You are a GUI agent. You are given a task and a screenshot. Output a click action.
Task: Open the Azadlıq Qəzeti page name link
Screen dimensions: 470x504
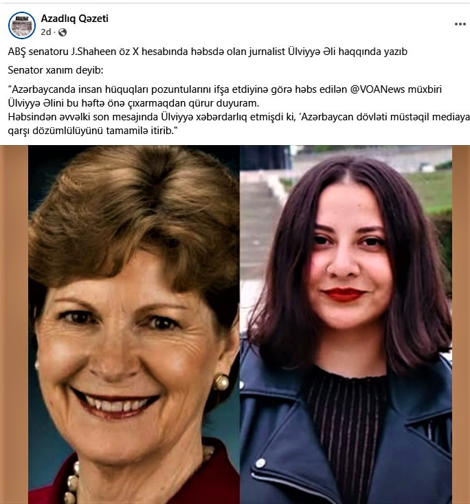pyautogui.click(x=74, y=19)
